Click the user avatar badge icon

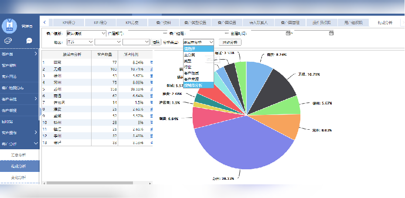(9, 26)
